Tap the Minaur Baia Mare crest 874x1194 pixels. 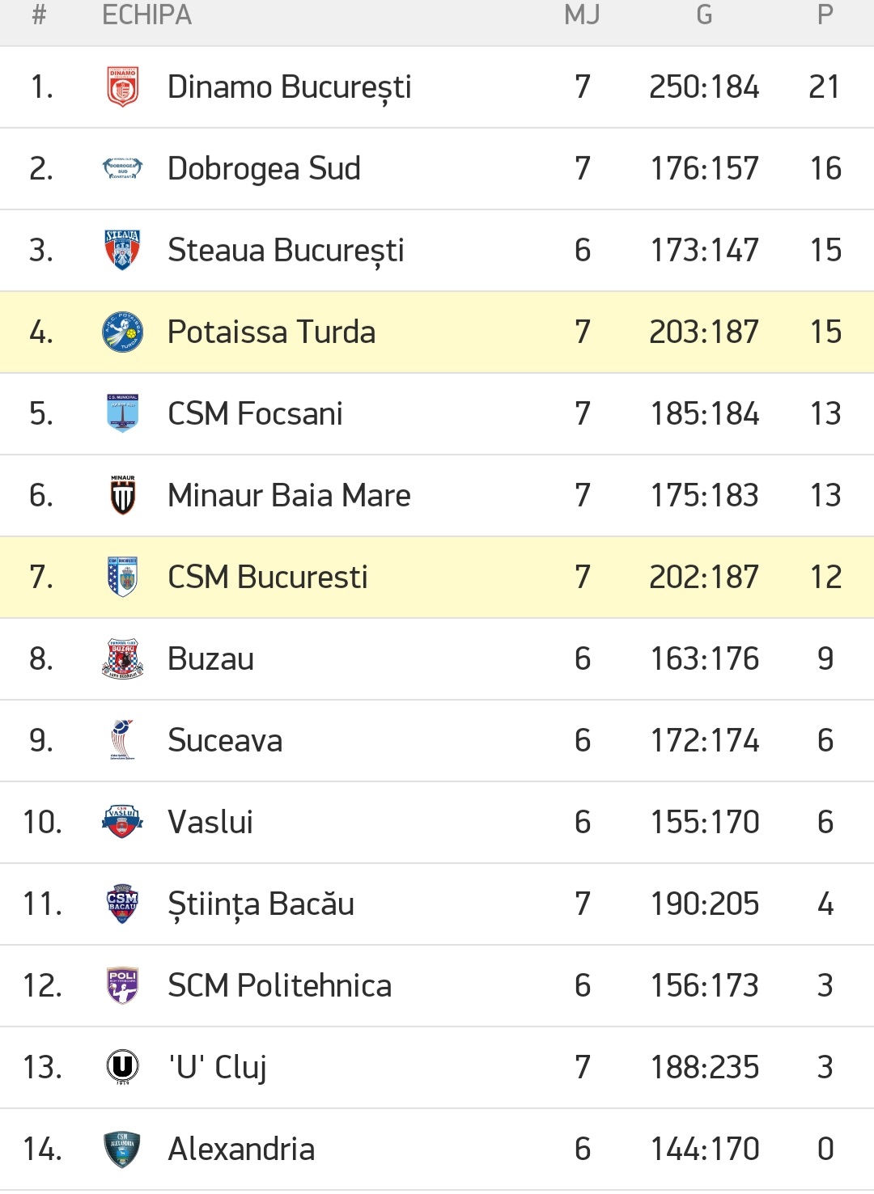[x=123, y=495]
